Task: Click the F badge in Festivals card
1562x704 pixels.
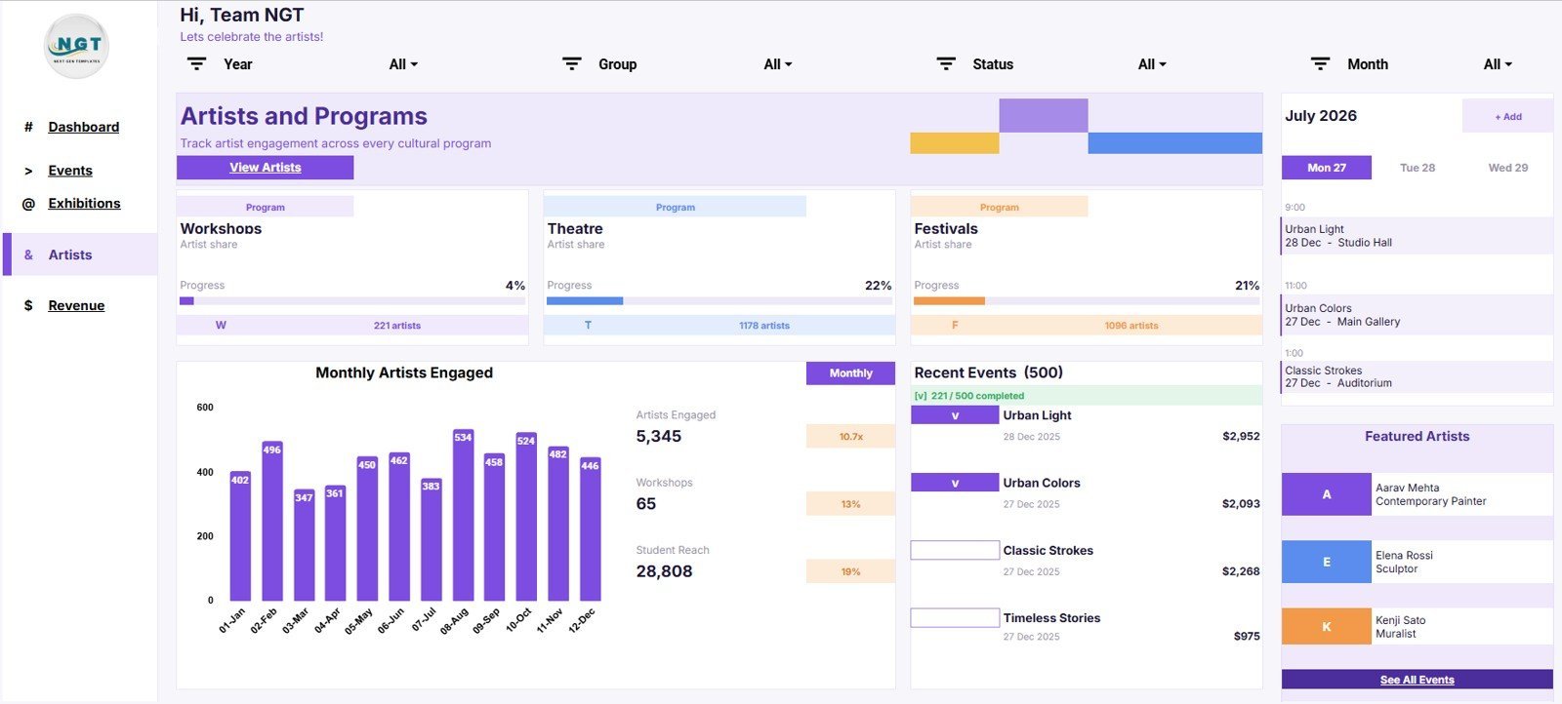Action: (x=955, y=326)
